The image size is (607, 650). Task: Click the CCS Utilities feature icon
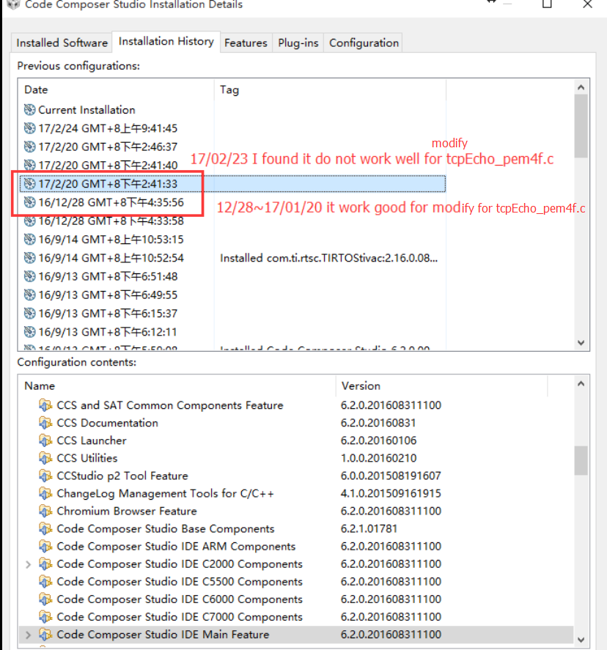[x=46, y=458]
